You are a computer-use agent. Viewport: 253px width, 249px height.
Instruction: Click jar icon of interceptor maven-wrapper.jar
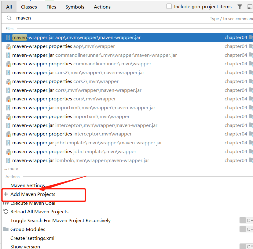pos(8,125)
